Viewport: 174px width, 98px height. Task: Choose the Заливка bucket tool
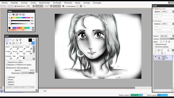[9, 57]
